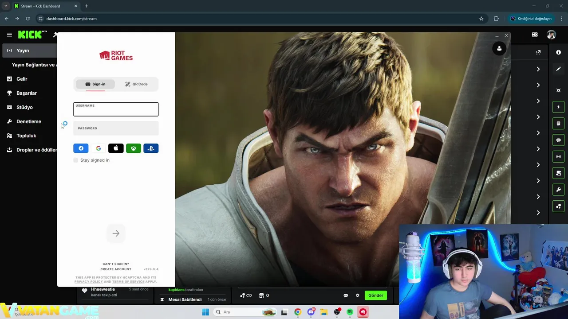Click the video camera icon in the right bar
The image size is (568, 319).
click(x=558, y=173)
